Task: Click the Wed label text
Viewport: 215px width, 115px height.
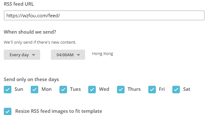Action: 104,89
